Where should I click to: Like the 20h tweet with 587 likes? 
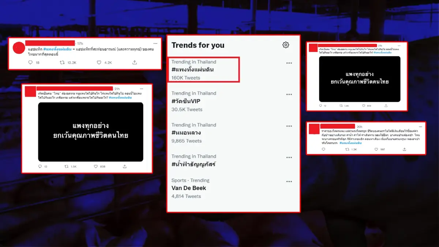pyautogui.click(x=376, y=149)
